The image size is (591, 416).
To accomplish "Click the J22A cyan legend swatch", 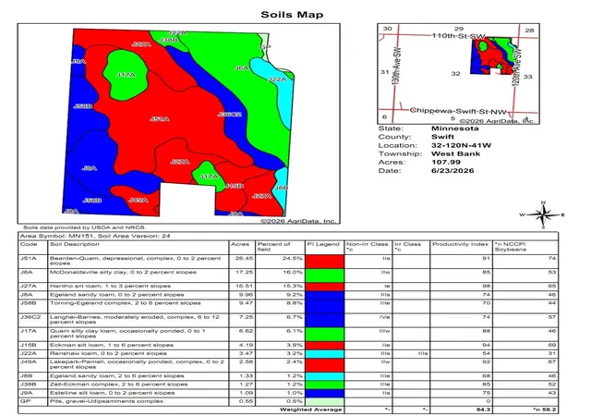I will [324, 354].
